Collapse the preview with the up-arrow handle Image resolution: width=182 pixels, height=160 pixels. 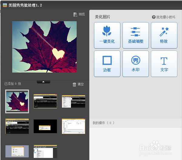coord(43,82)
